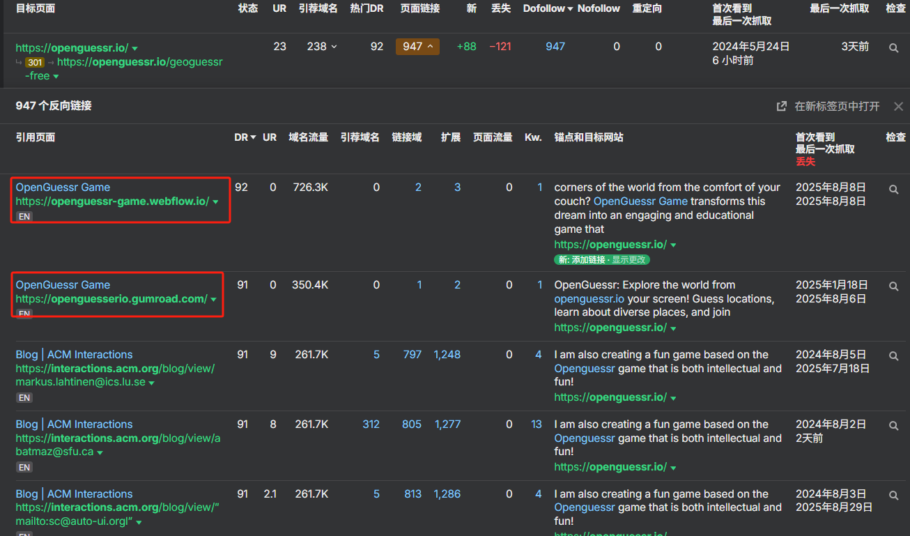Viewport: 910px width, 536px height.
Task: Open dropdown next to 238 referring domains
Action: coord(334,47)
